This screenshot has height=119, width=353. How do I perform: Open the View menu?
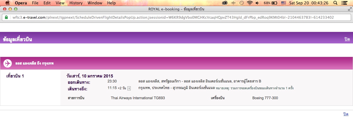pos(60,3)
